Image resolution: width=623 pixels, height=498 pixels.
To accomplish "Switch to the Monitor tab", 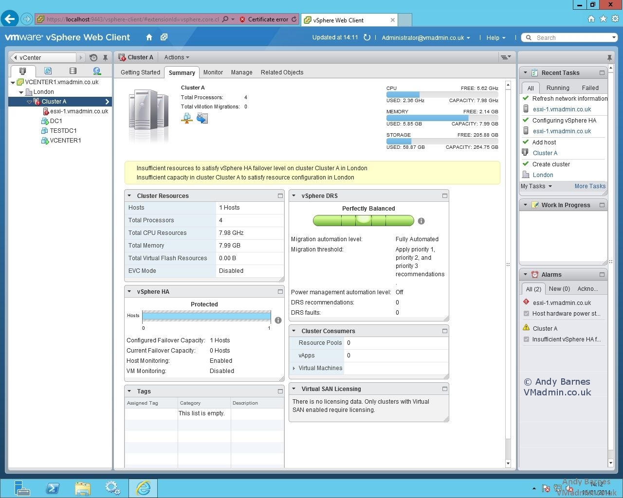I will (x=213, y=72).
